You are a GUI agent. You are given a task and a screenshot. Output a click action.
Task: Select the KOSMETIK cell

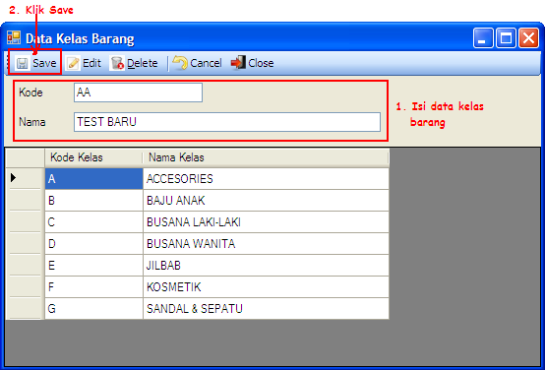click(266, 287)
